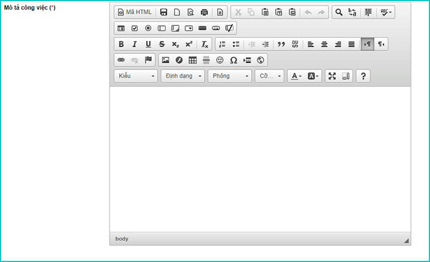This screenshot has width=430, height=262.
Task: Create a DIV container
Action: [x=295, y=44]
